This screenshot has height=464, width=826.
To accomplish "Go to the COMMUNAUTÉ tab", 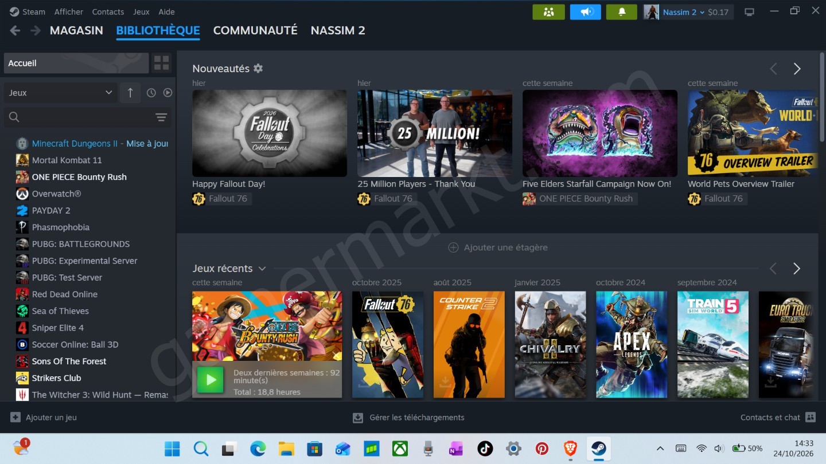I will pyautogui.click(x=255, y=30).
